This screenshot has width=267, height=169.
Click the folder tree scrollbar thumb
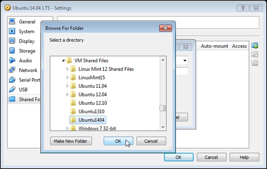tap(163, 108)
